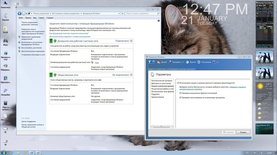Click the Volume gadget speaker icon

click(x=258, y=126)
